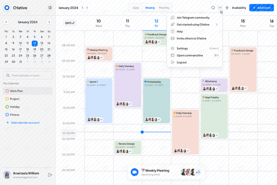The width and height of the screenshot is (277, 185).
Task: Click the Settings sliders icon
Action: coord(172,48)
